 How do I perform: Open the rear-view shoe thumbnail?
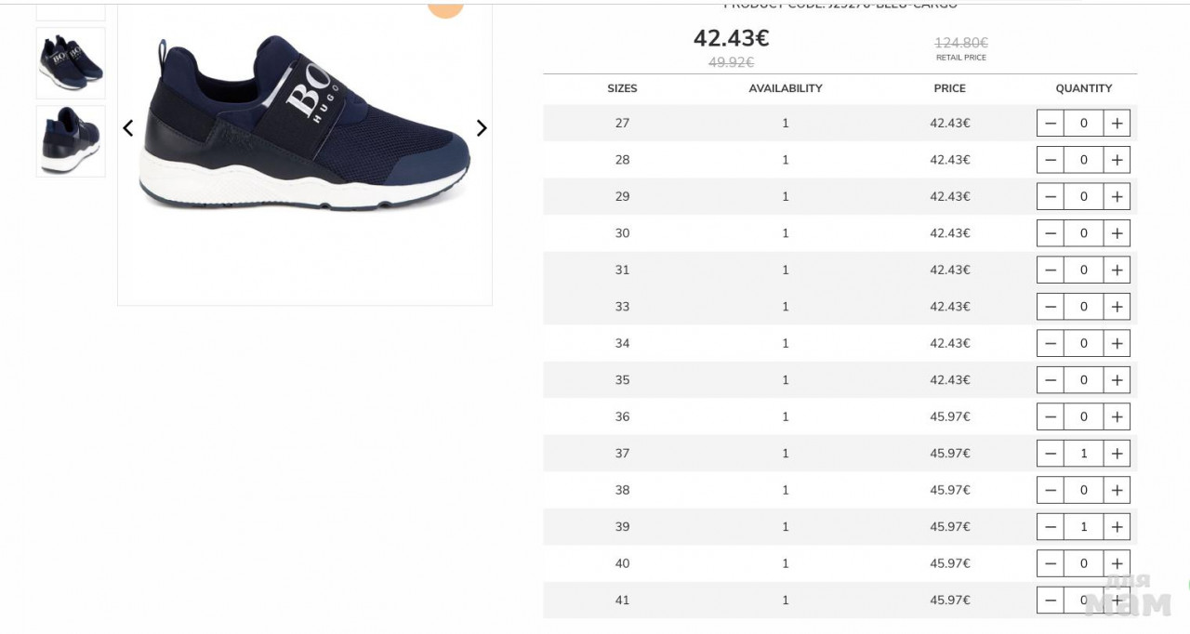(71, 140)
